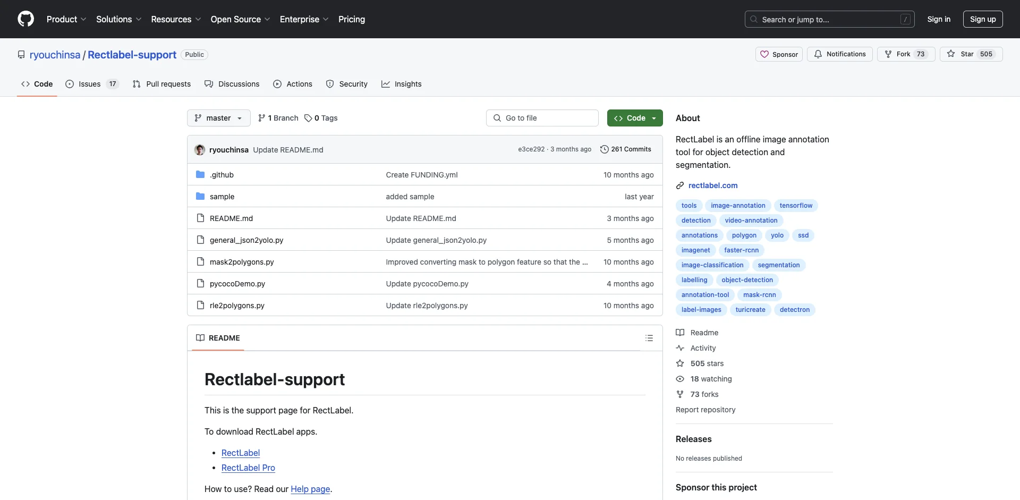1020x500 pixels.
Task: Click the ryouchinsa owner link
Action: point(55,55)
